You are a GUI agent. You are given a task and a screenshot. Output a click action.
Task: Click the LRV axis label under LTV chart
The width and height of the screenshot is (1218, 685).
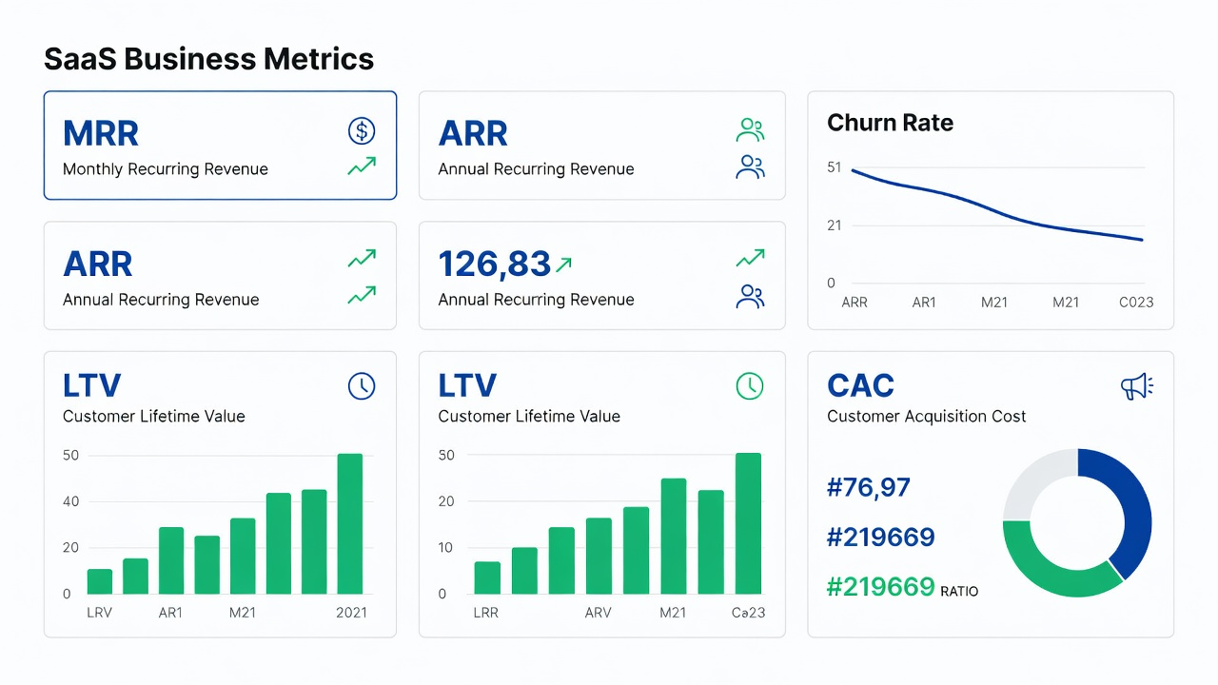pyautogui.click(x=100, y=613)
